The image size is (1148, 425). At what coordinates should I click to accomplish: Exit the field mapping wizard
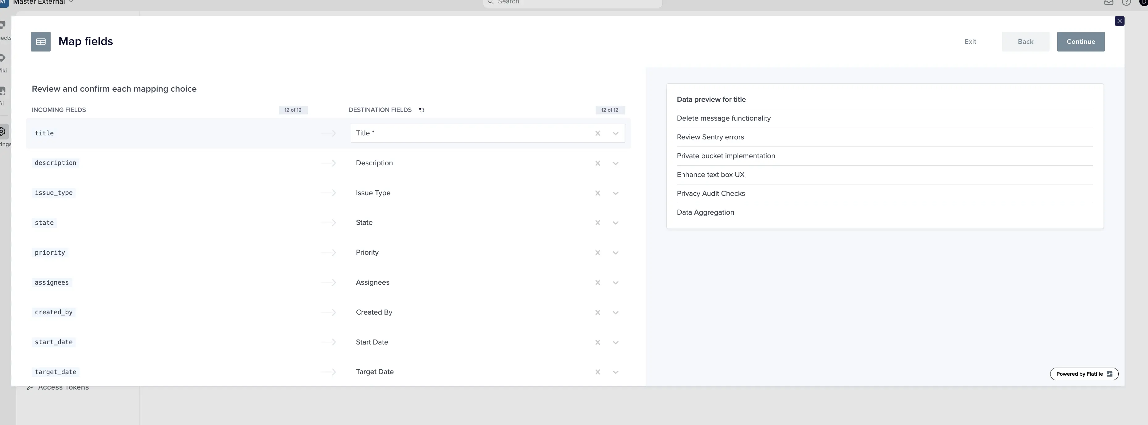(970, 41)
